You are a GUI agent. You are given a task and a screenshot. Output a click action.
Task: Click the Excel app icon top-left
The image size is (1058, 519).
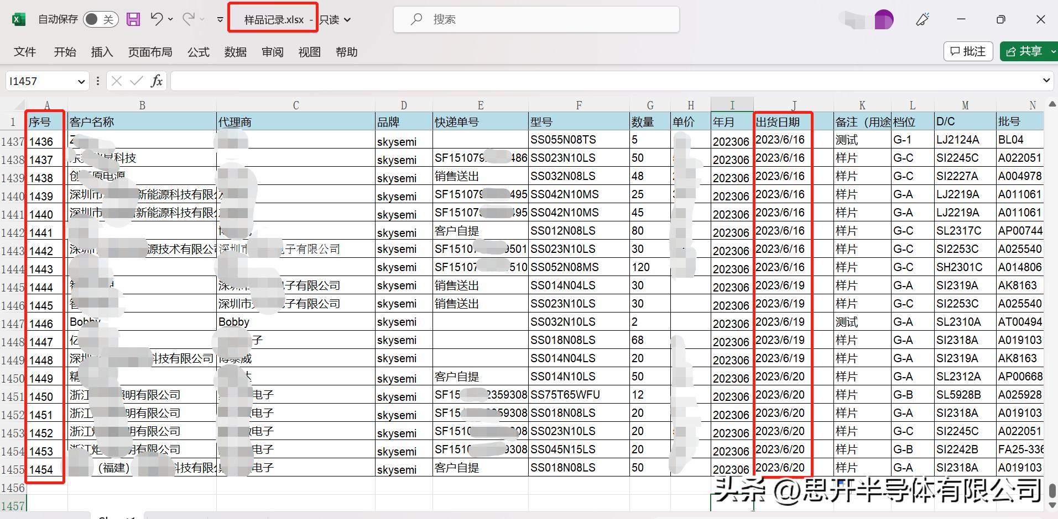[18, 19]
